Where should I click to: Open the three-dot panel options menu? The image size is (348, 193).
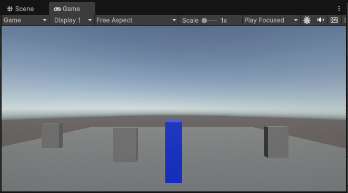pos(339,8)
